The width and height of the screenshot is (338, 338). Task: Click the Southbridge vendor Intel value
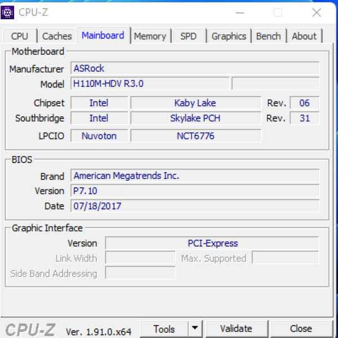[x=99, y=118]
